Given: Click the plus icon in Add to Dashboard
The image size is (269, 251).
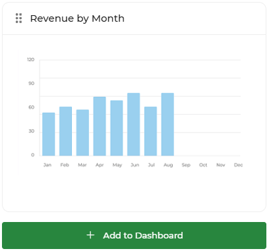Looking at the screenshot, I should point(90,235).
